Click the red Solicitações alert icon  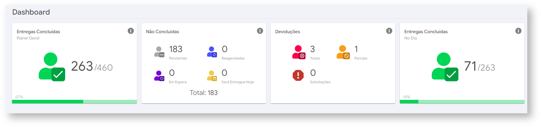coord(298,76)
